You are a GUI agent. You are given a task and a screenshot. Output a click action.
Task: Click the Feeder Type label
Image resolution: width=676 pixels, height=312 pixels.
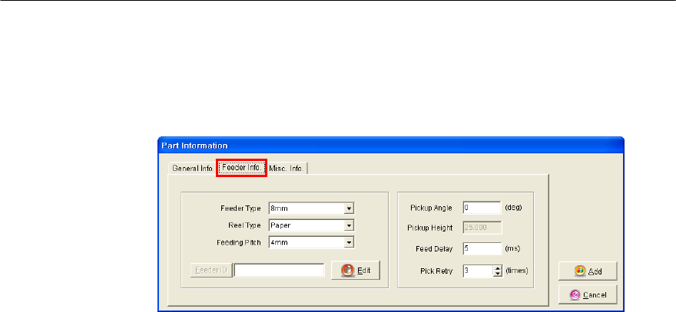pos(240,209)
